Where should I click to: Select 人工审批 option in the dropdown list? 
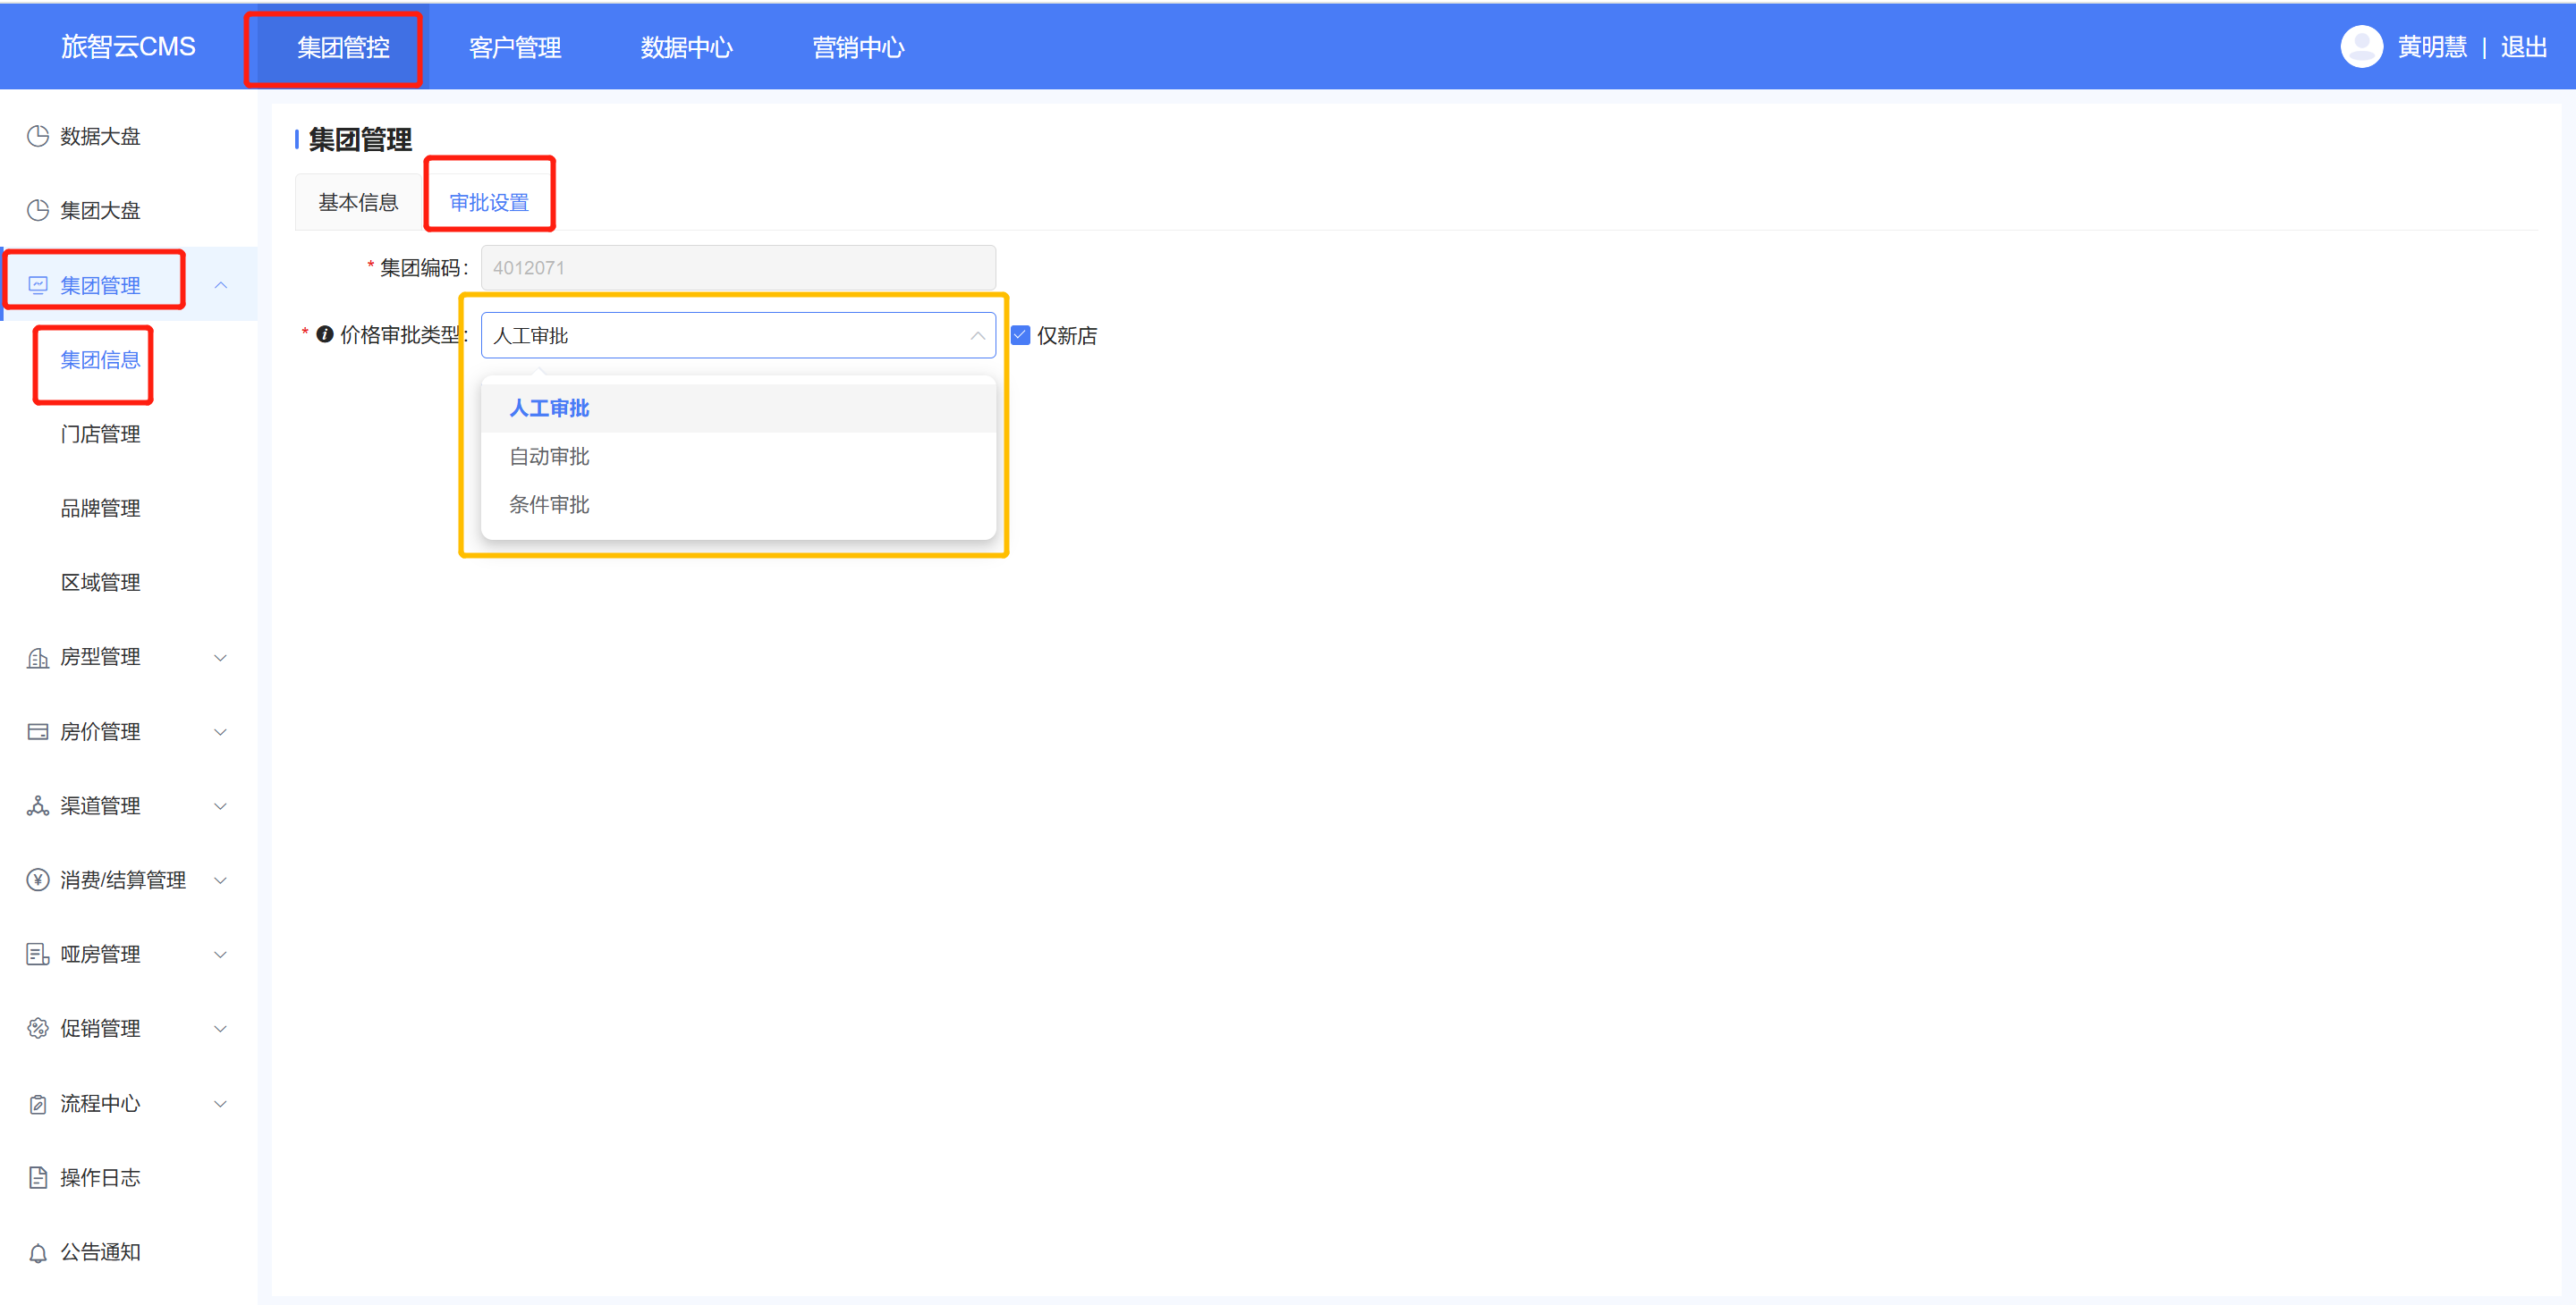[738, 408]
